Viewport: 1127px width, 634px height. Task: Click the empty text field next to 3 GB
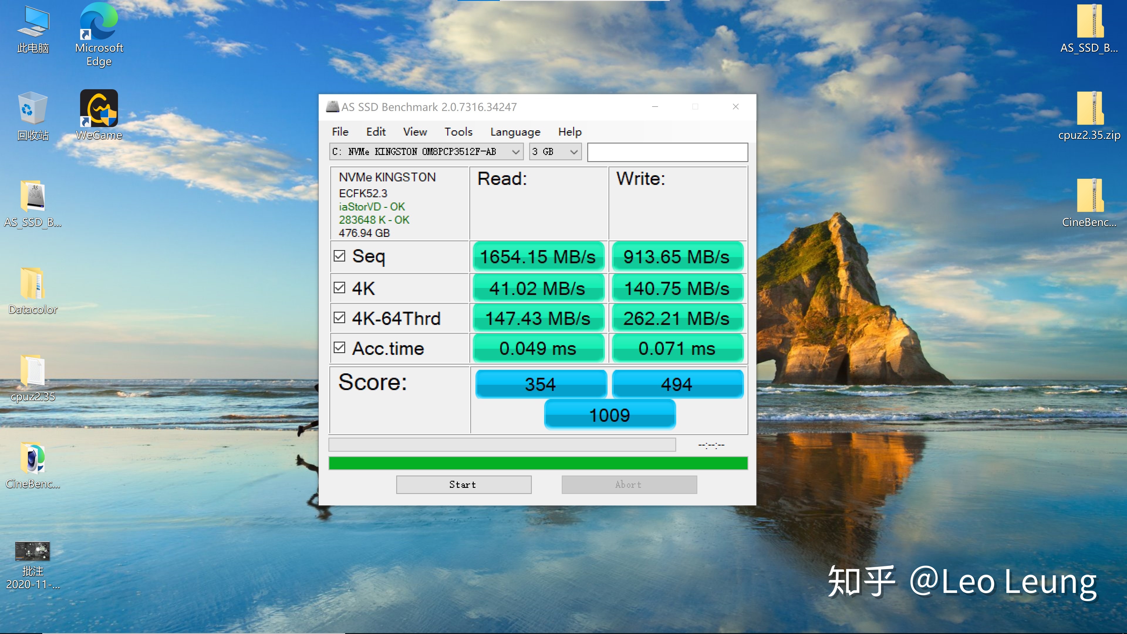668,152
